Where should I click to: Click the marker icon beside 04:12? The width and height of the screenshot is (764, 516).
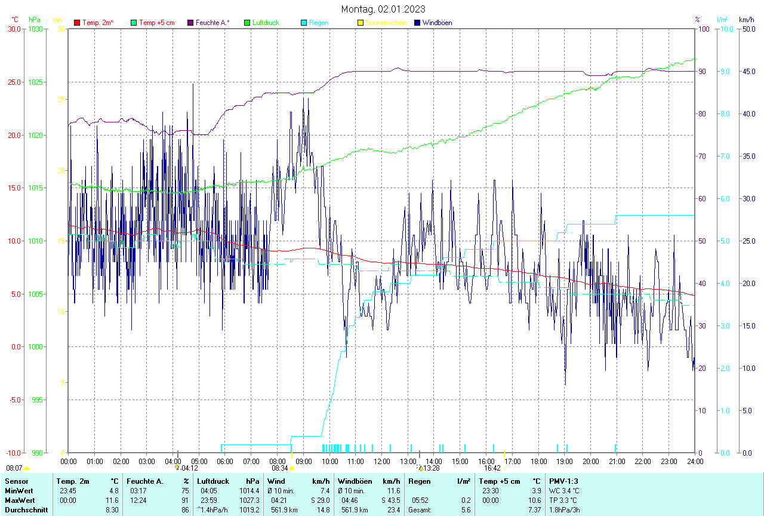[x=177, y=468]
